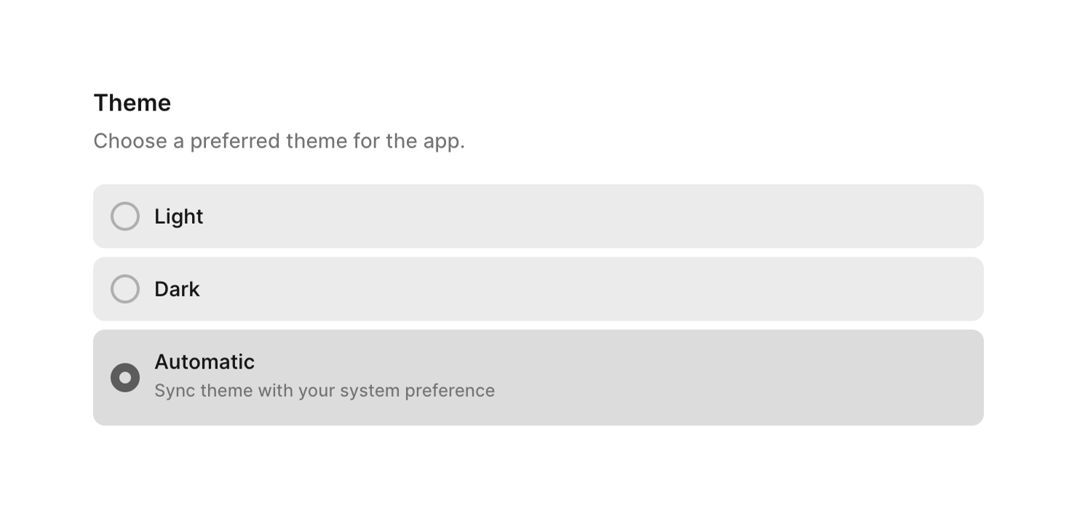1077x519 pixels.
Task: Click the word "system" in Automatic subtitle
Action: click(371, 391)
